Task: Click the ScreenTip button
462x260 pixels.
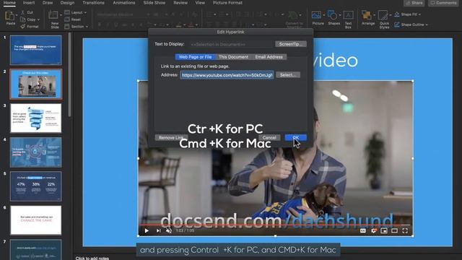Action: [x=291, y=44]
